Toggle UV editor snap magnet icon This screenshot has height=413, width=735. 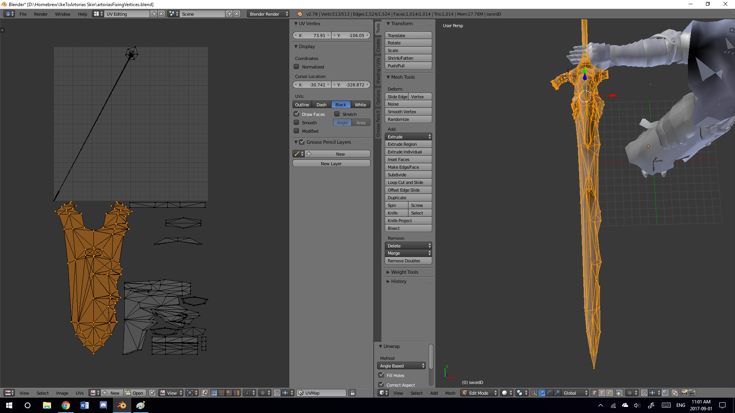point(277,393)
